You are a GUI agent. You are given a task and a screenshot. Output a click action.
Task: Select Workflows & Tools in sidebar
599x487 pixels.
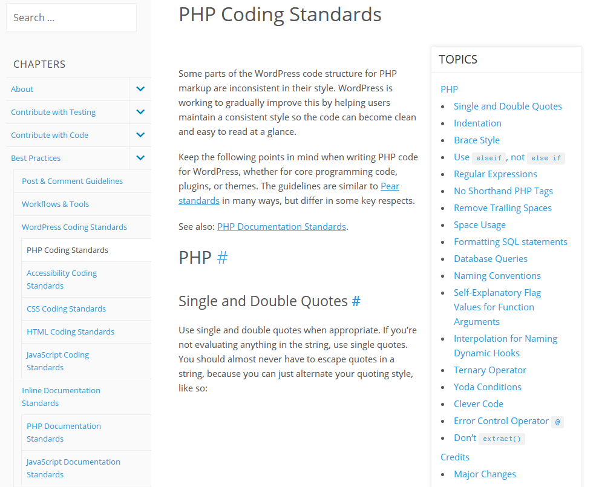[x=55, y=204]
